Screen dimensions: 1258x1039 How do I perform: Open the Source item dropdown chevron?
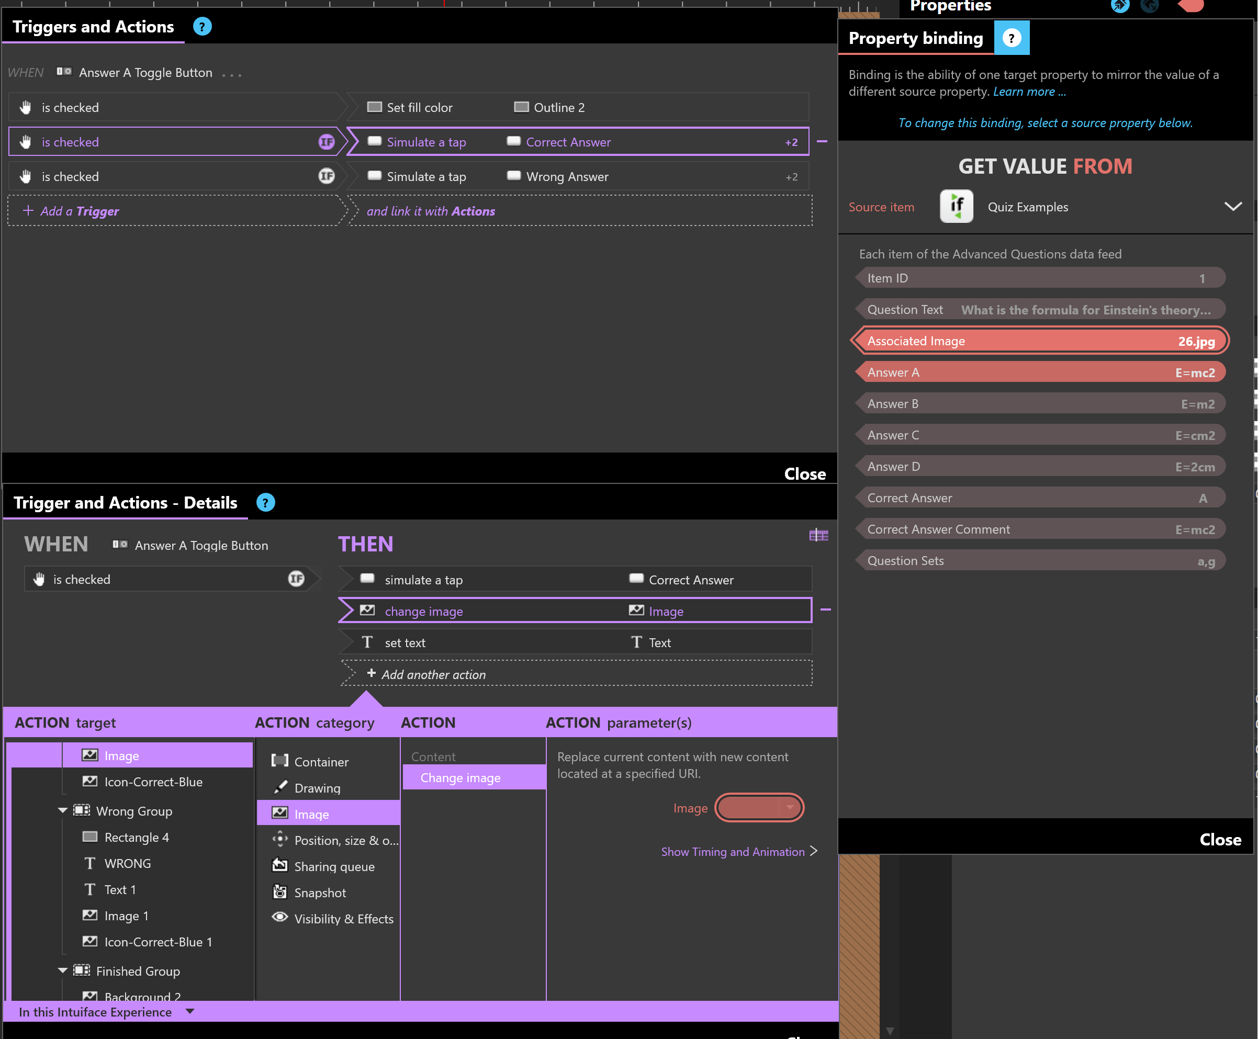1233,207
